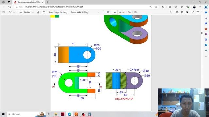The height and width of the screenshot is (117, 209).
Task: Toggle split screen view
Action: pos(169,7)
